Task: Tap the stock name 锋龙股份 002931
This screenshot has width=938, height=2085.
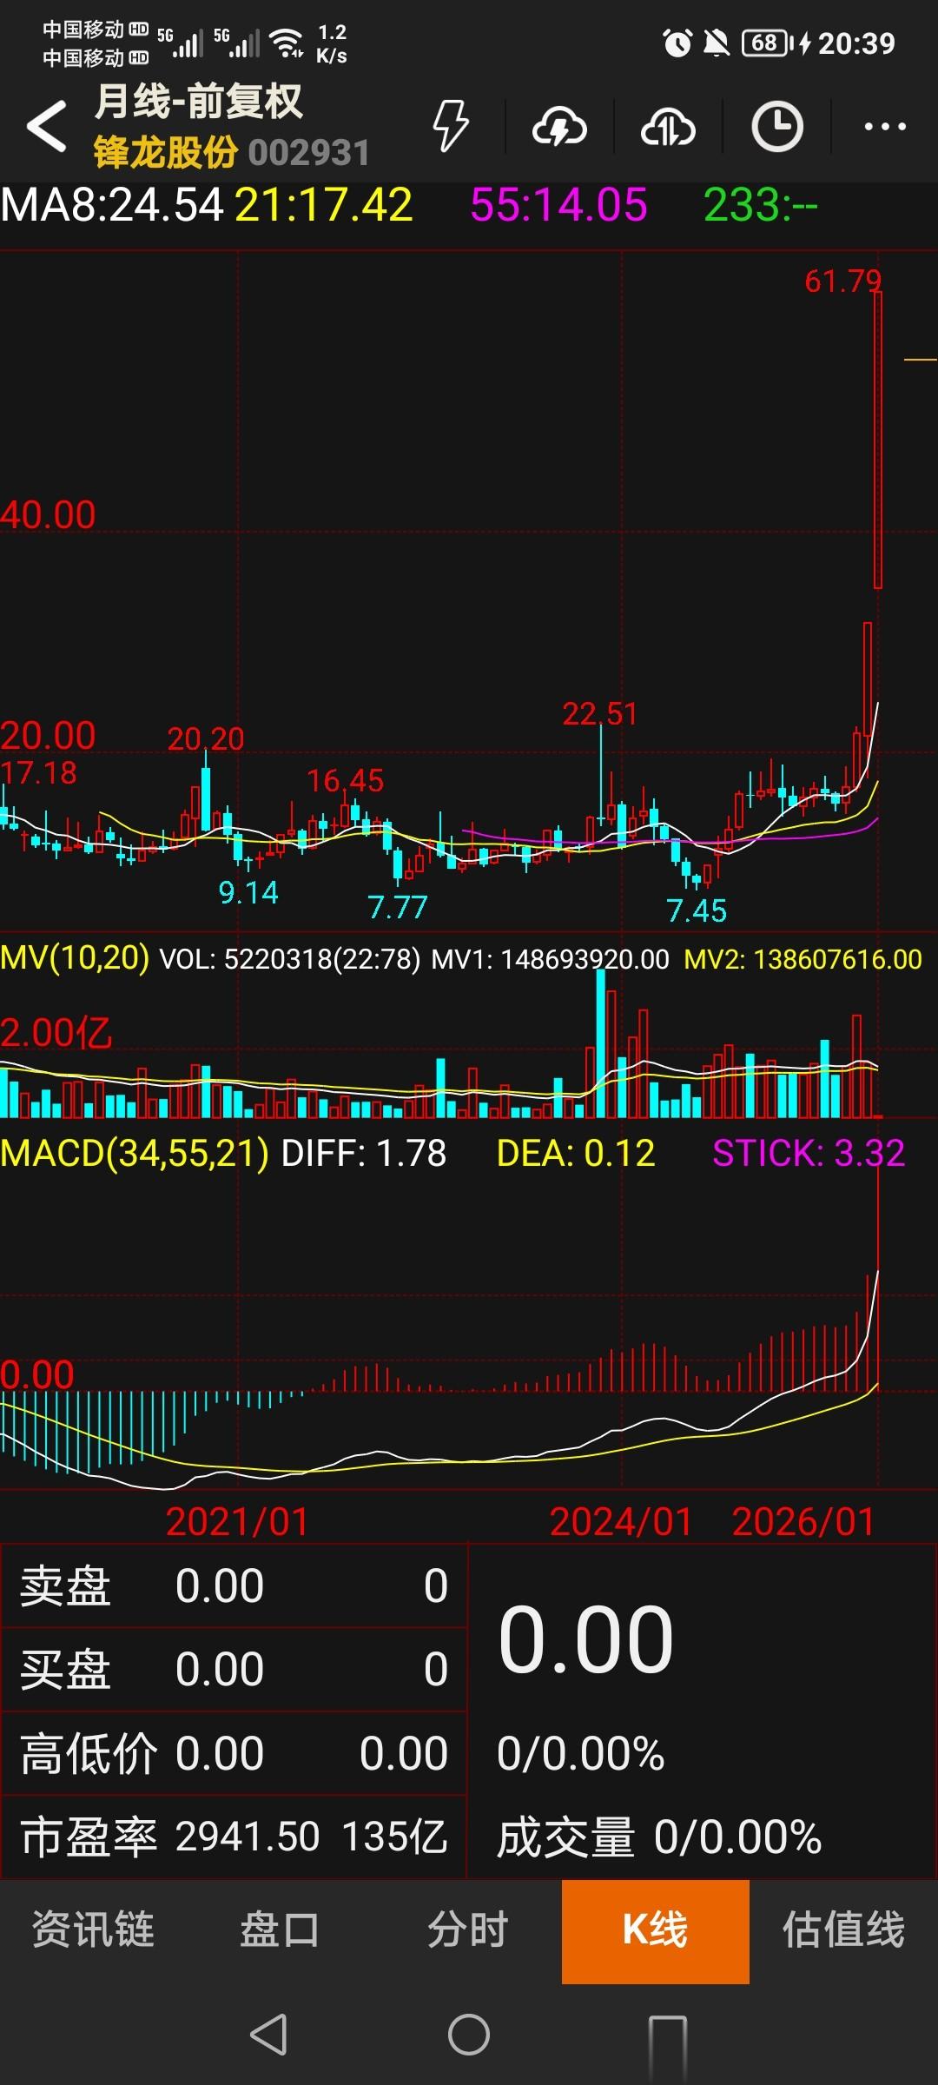Action: (231, 152)
